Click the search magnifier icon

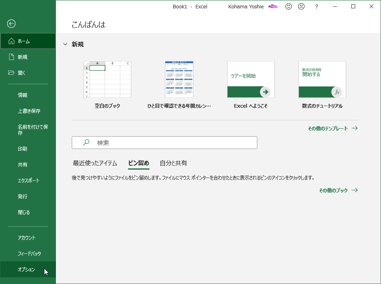[85, 143]
